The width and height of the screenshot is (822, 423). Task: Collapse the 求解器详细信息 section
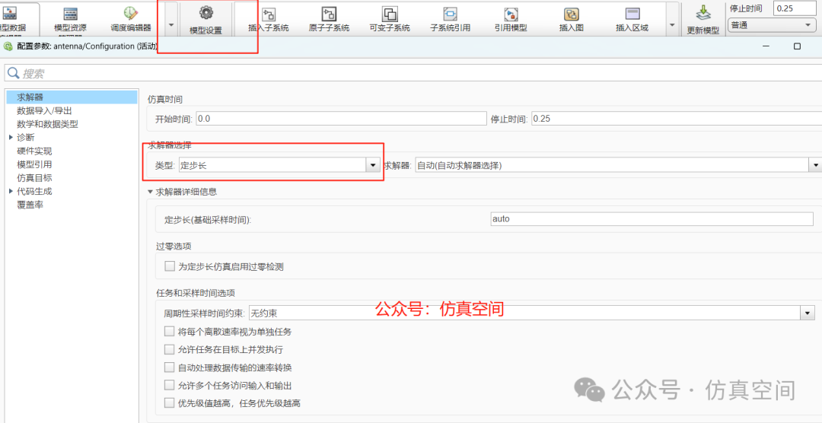[151, 192]
